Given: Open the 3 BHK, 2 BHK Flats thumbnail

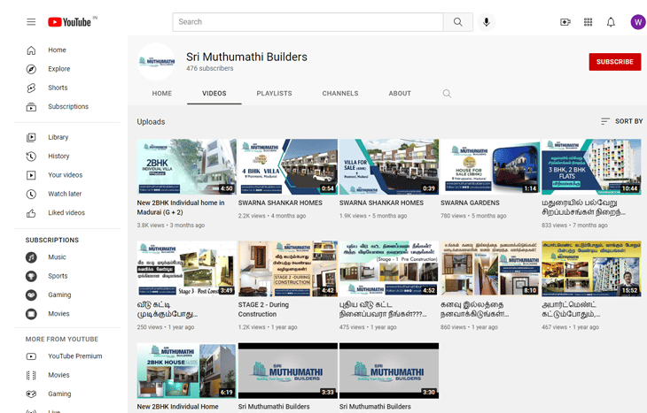Looking at the screenshot, I should (591, 167).
